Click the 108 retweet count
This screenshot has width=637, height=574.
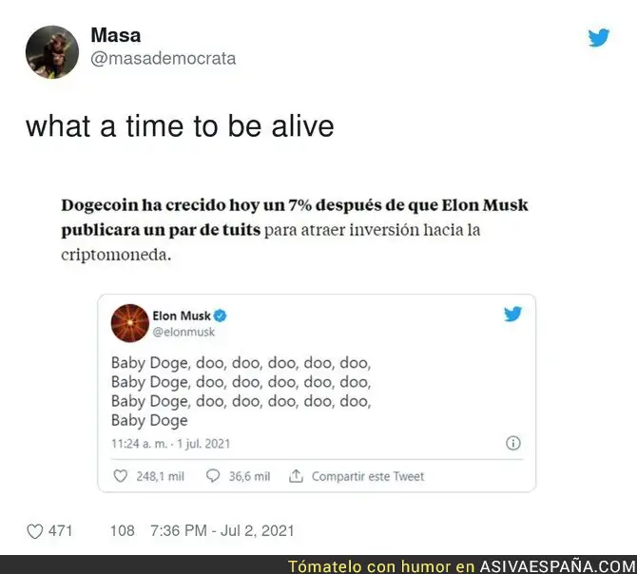click(x=123, y=530)
